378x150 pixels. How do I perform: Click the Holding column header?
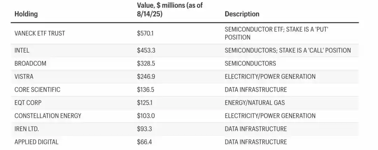26,14
